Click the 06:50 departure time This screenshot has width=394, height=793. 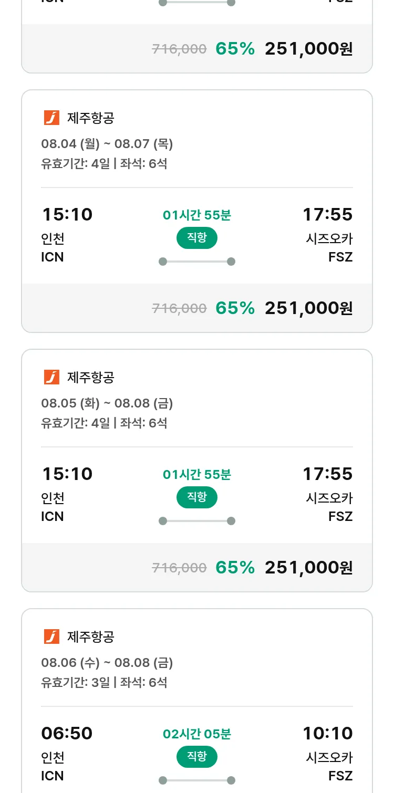67,733
